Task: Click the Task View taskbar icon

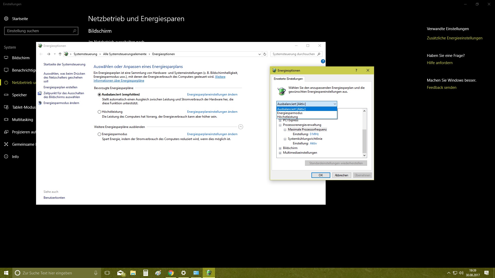Action: pos(107,273)
